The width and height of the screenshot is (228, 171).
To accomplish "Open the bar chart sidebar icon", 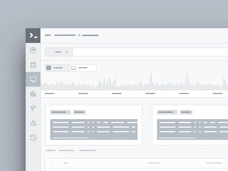I will click(33, 94).
